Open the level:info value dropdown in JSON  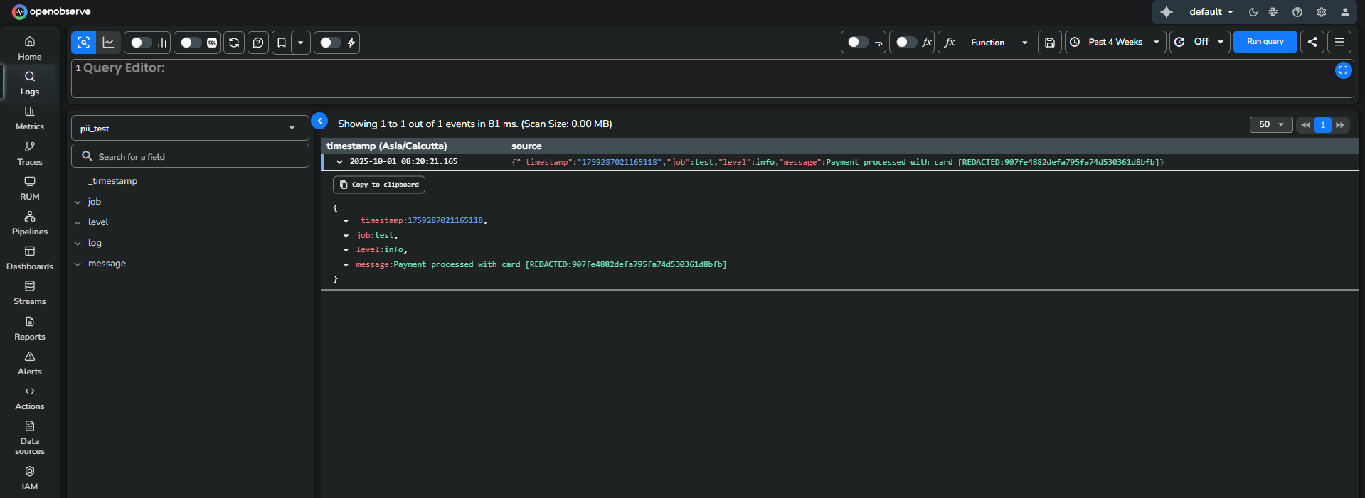[x=346, y=250]
